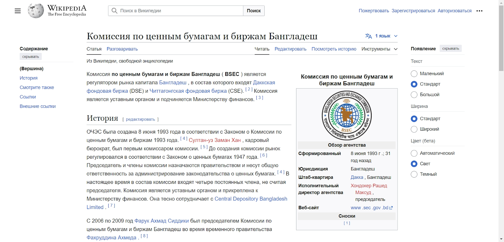Image resolution: width=504 pixels, height=242 pixels.
Task: Enable the Темный color theme
Action: (x=414, y=174)
